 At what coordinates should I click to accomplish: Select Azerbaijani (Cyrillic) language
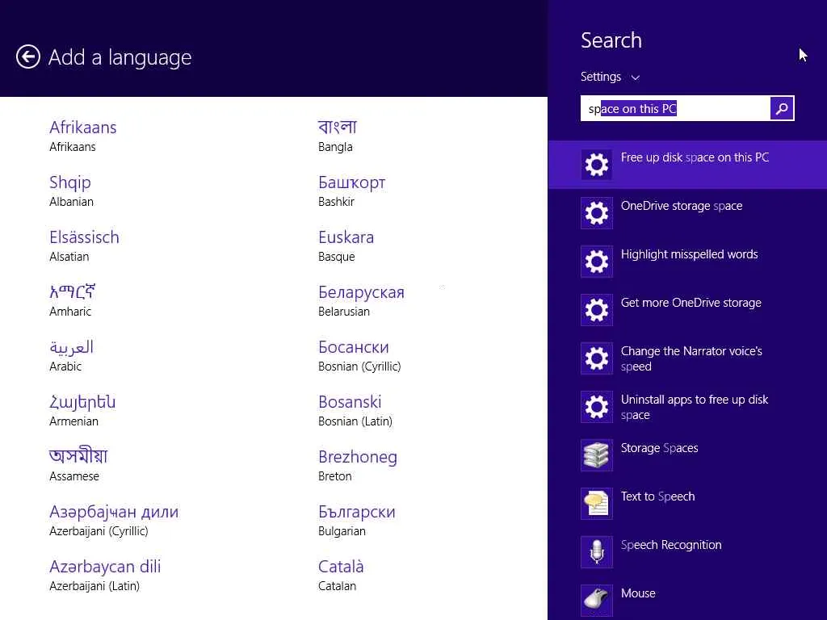point(114,520)
